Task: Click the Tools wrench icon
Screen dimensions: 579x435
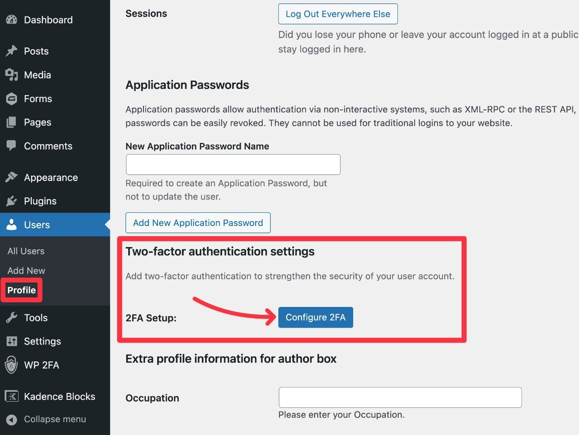Action: pos(12,317)
